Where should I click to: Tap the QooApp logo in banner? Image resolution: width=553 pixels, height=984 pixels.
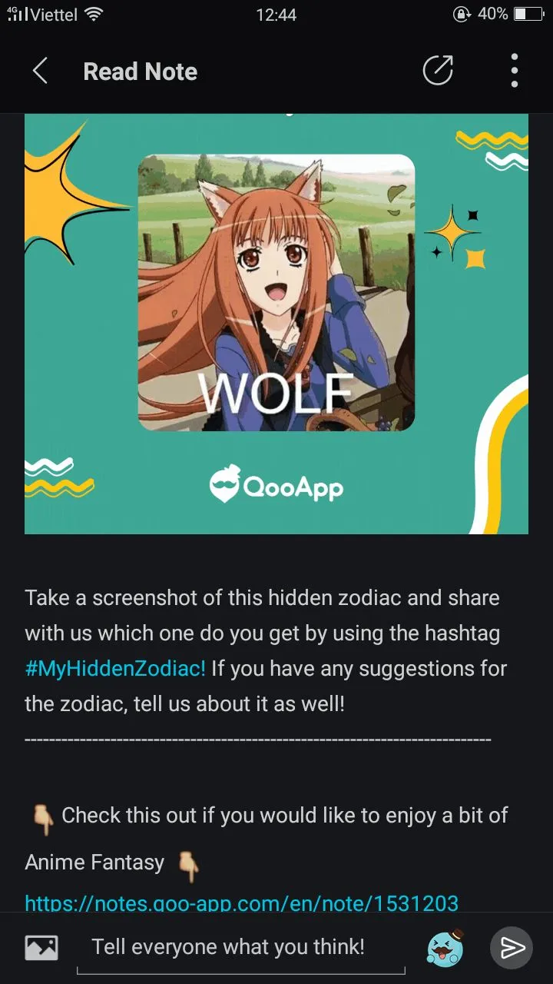[276, 485]
